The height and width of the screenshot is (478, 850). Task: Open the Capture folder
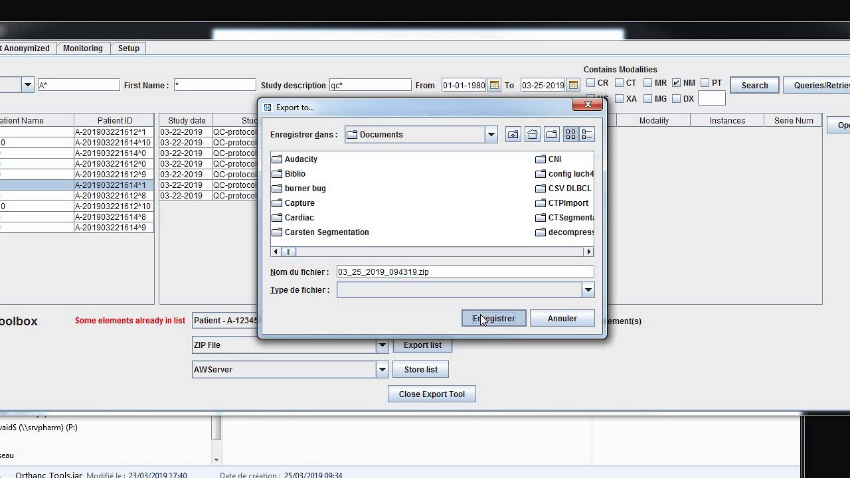pos(293,203)
